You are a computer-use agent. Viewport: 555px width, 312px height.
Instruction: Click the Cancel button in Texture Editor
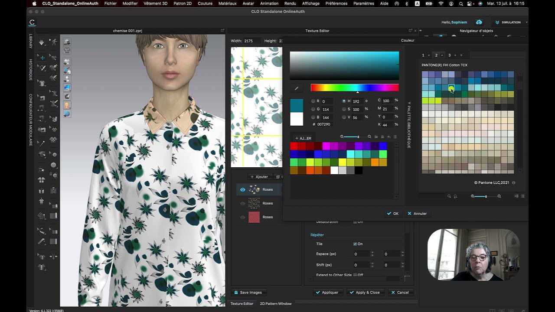400,292
